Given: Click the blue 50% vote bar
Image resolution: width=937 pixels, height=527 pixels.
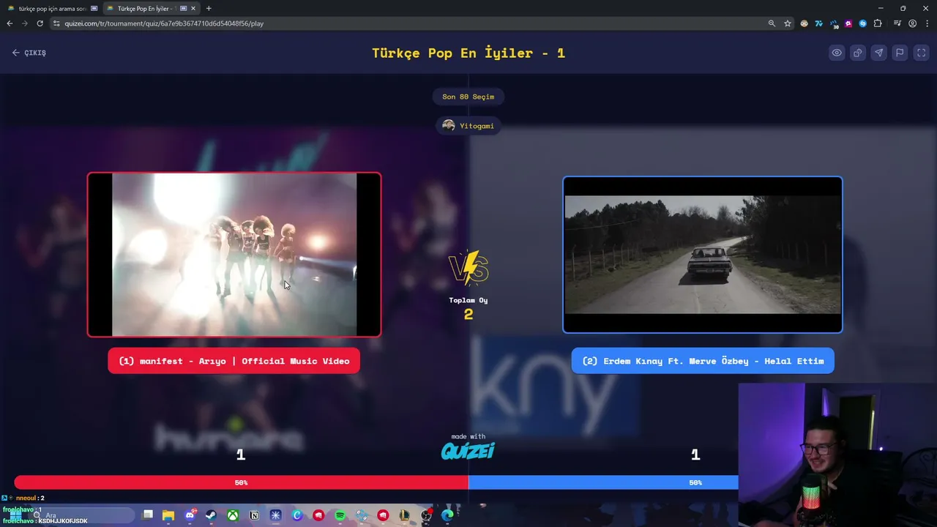Looking at the screenshot, I should [603, 482].
